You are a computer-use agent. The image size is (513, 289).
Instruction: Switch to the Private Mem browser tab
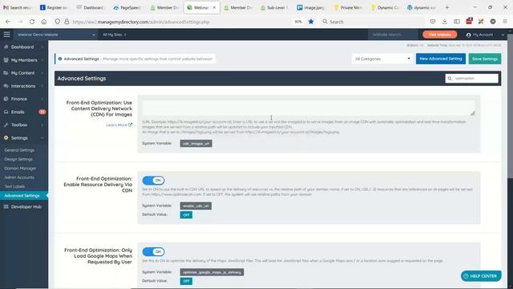coord(349,7)
